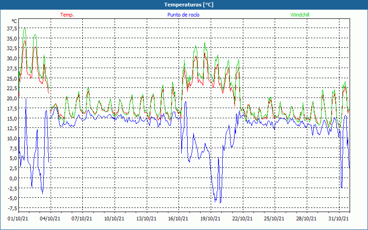Click the 35,0 y-axis value
Viewport: 368px width, 230px height.
[12, 38]
